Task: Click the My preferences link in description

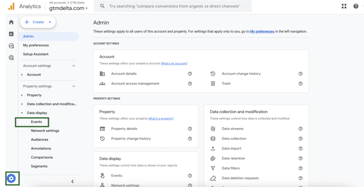Action: pos(262,31)
